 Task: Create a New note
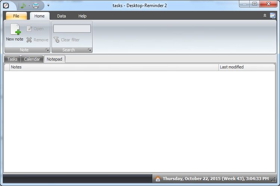point(15,33)
